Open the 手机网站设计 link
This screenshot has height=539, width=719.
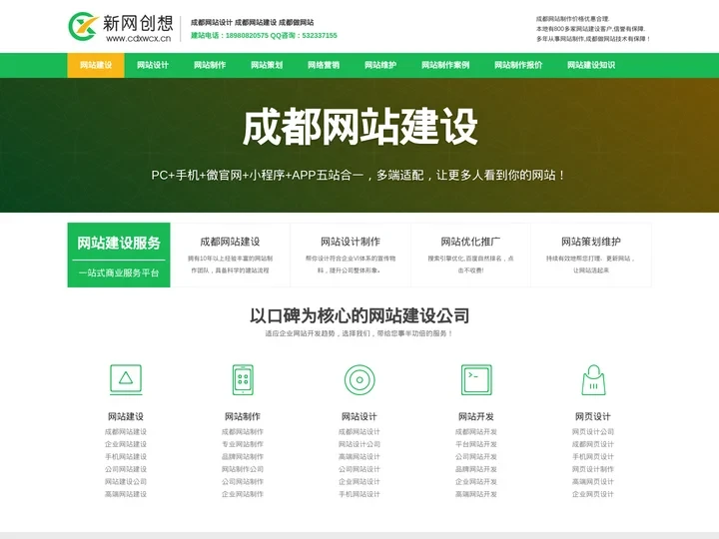pyautogui.click(x=359, y=494)
